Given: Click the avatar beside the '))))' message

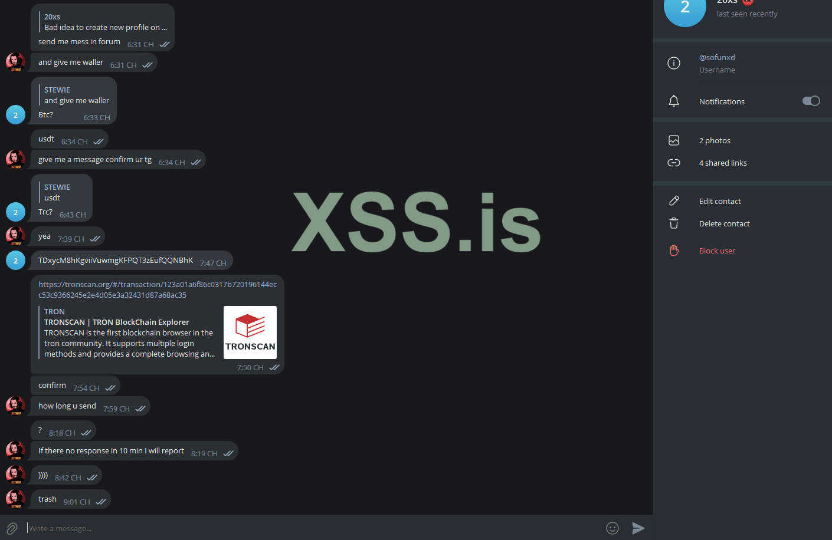Looking at the screenshot, I should (15, 475).
